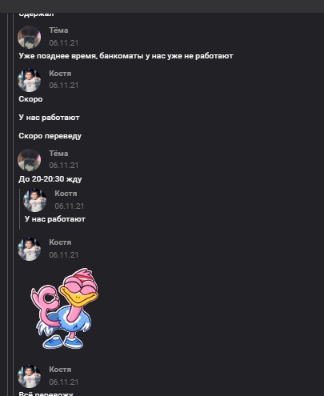Select the message 'До 20-20:30 жду'
The image size is (324, 396).
pyautogui.click(x=50, y=179)
